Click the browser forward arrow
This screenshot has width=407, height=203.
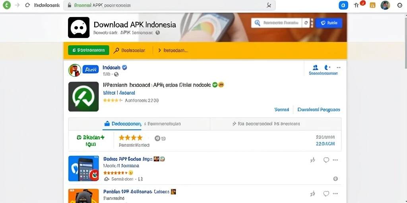[17, 5]
